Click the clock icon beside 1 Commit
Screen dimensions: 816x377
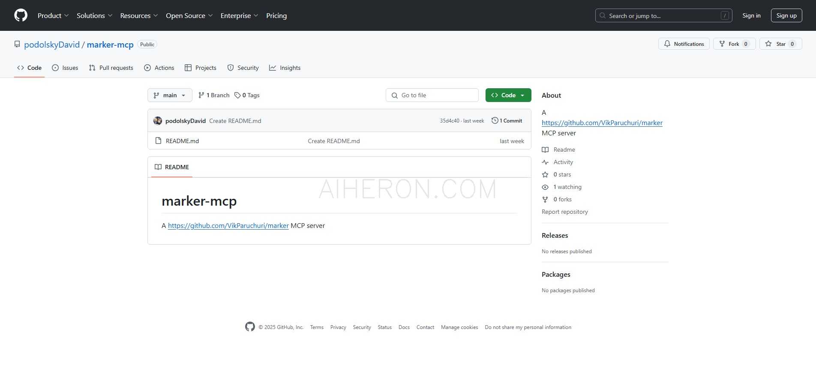point(495,121)
